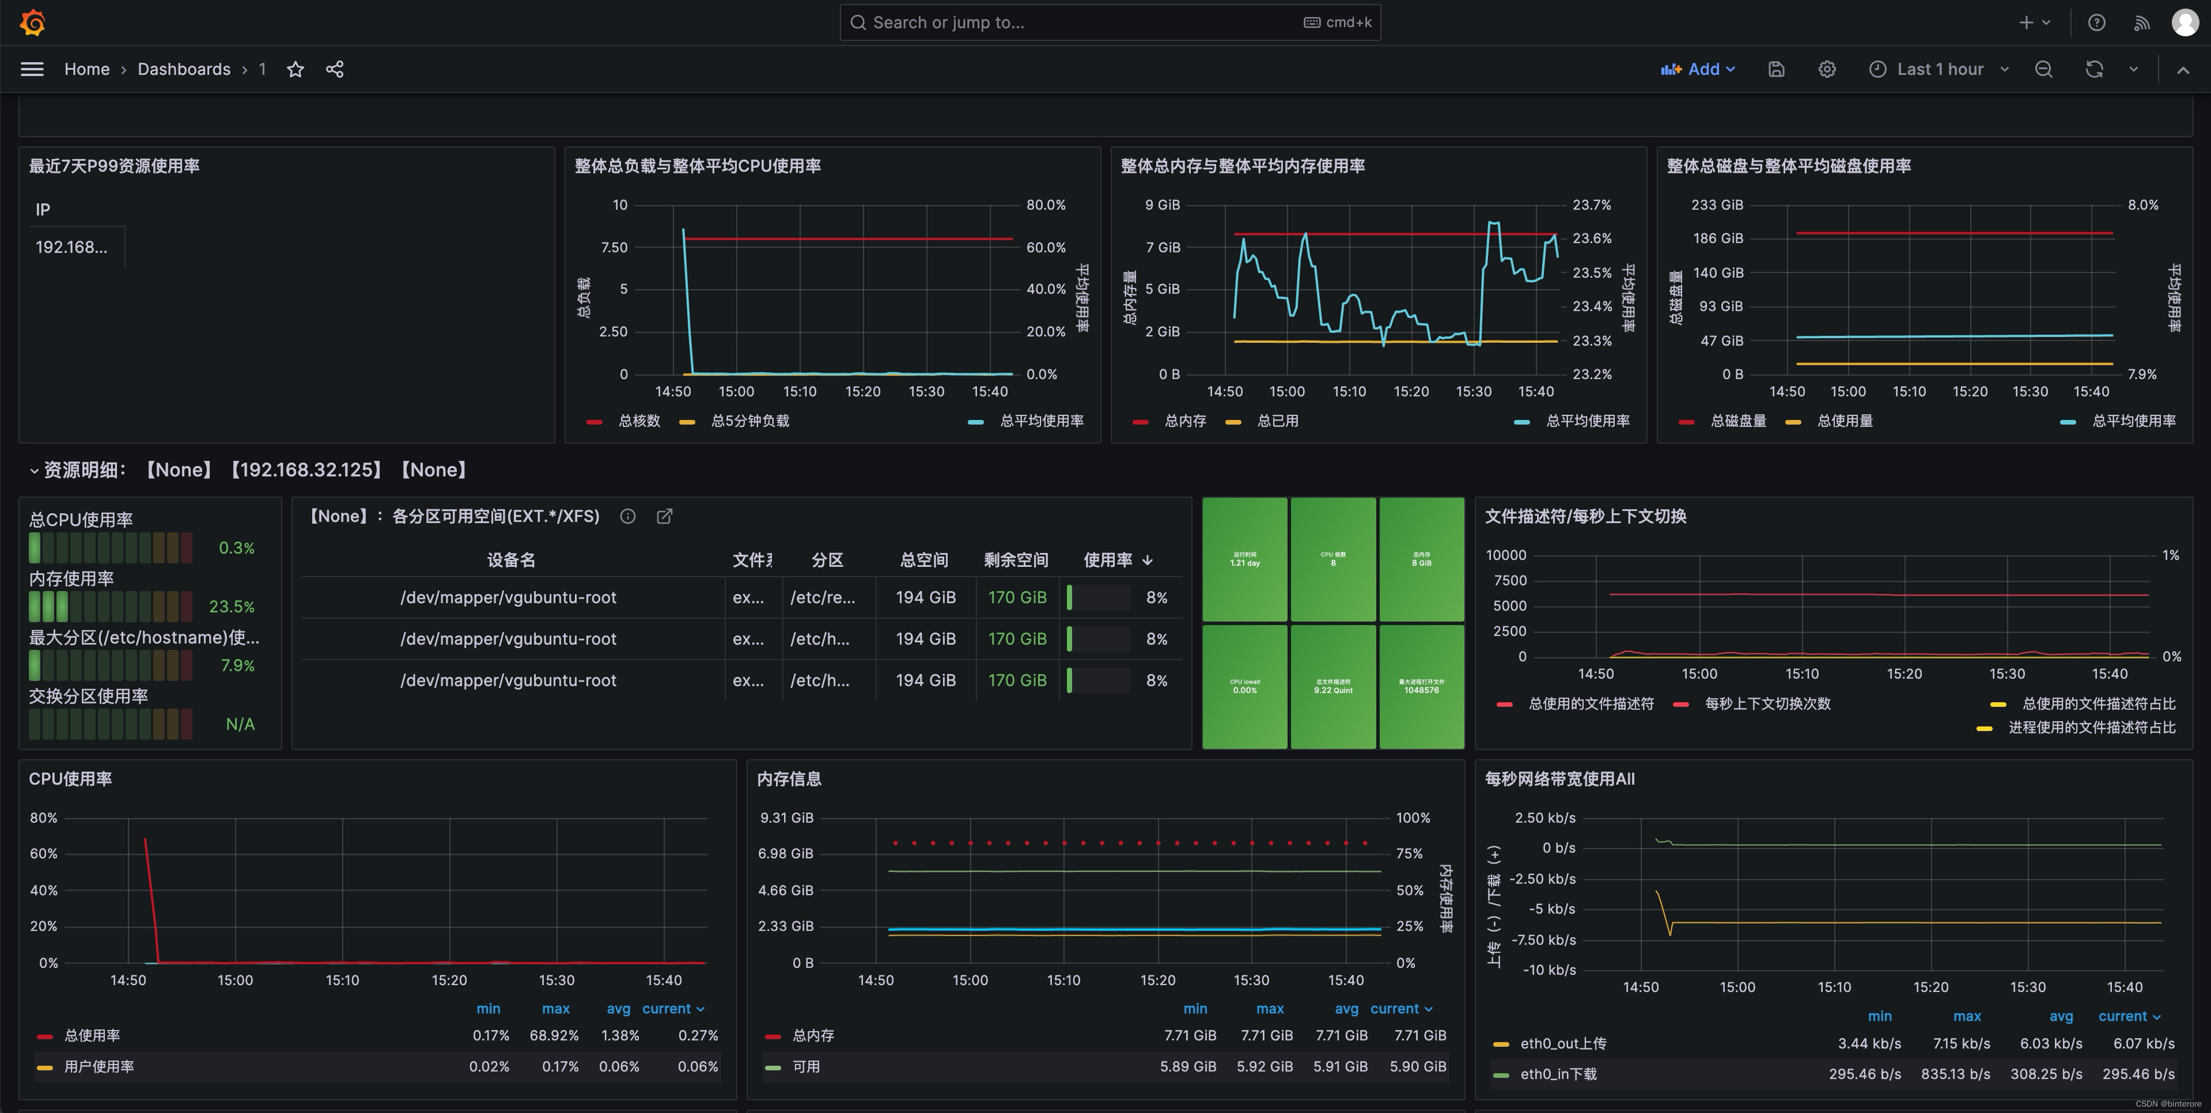The height and width of the screenshot is (1113, 2211).
Task: Save the dashboard via disk icon
Action: click(x=1776, y=70)
